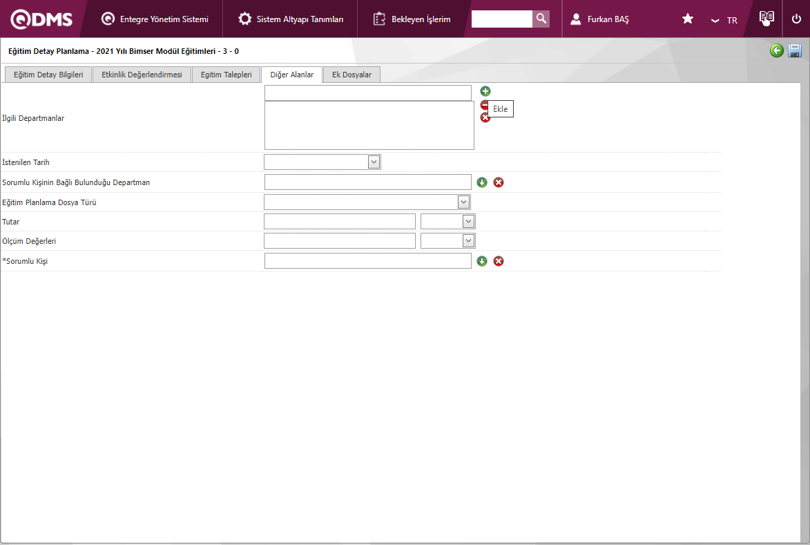Open Sistem Altyapı Tanımları menu
Image resolution: width=810 pixels, height=545 pixels.
pyautogui.click(x=291, y=19)
